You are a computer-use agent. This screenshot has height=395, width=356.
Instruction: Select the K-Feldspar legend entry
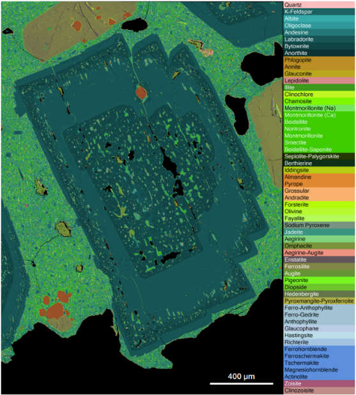tap(319, 11)
